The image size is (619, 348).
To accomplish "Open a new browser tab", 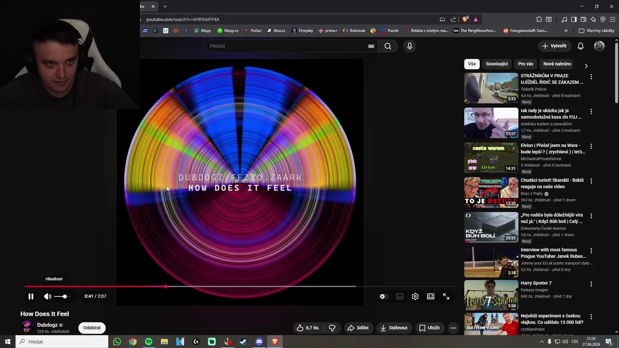I will coord(165,6).
